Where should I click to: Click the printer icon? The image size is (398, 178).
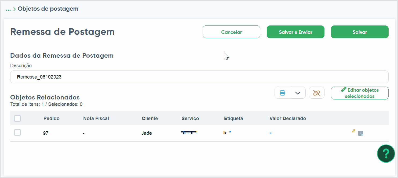(282, 93)
